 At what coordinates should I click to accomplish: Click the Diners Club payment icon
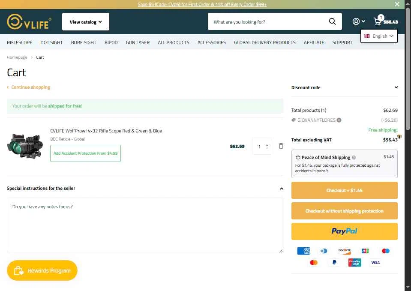click(324, 251)
